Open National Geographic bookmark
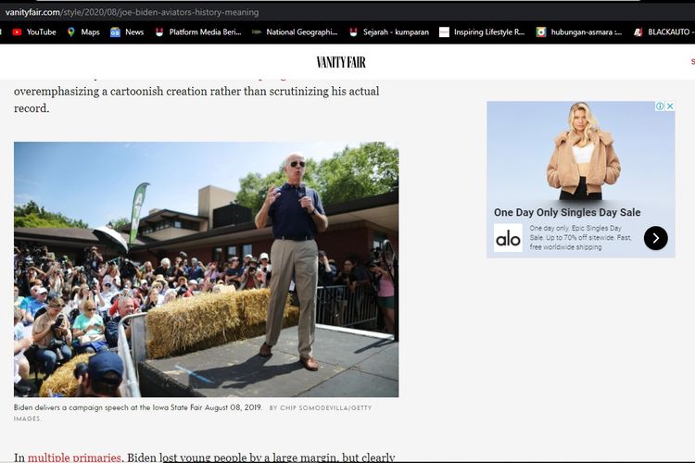 pos(297,31)
